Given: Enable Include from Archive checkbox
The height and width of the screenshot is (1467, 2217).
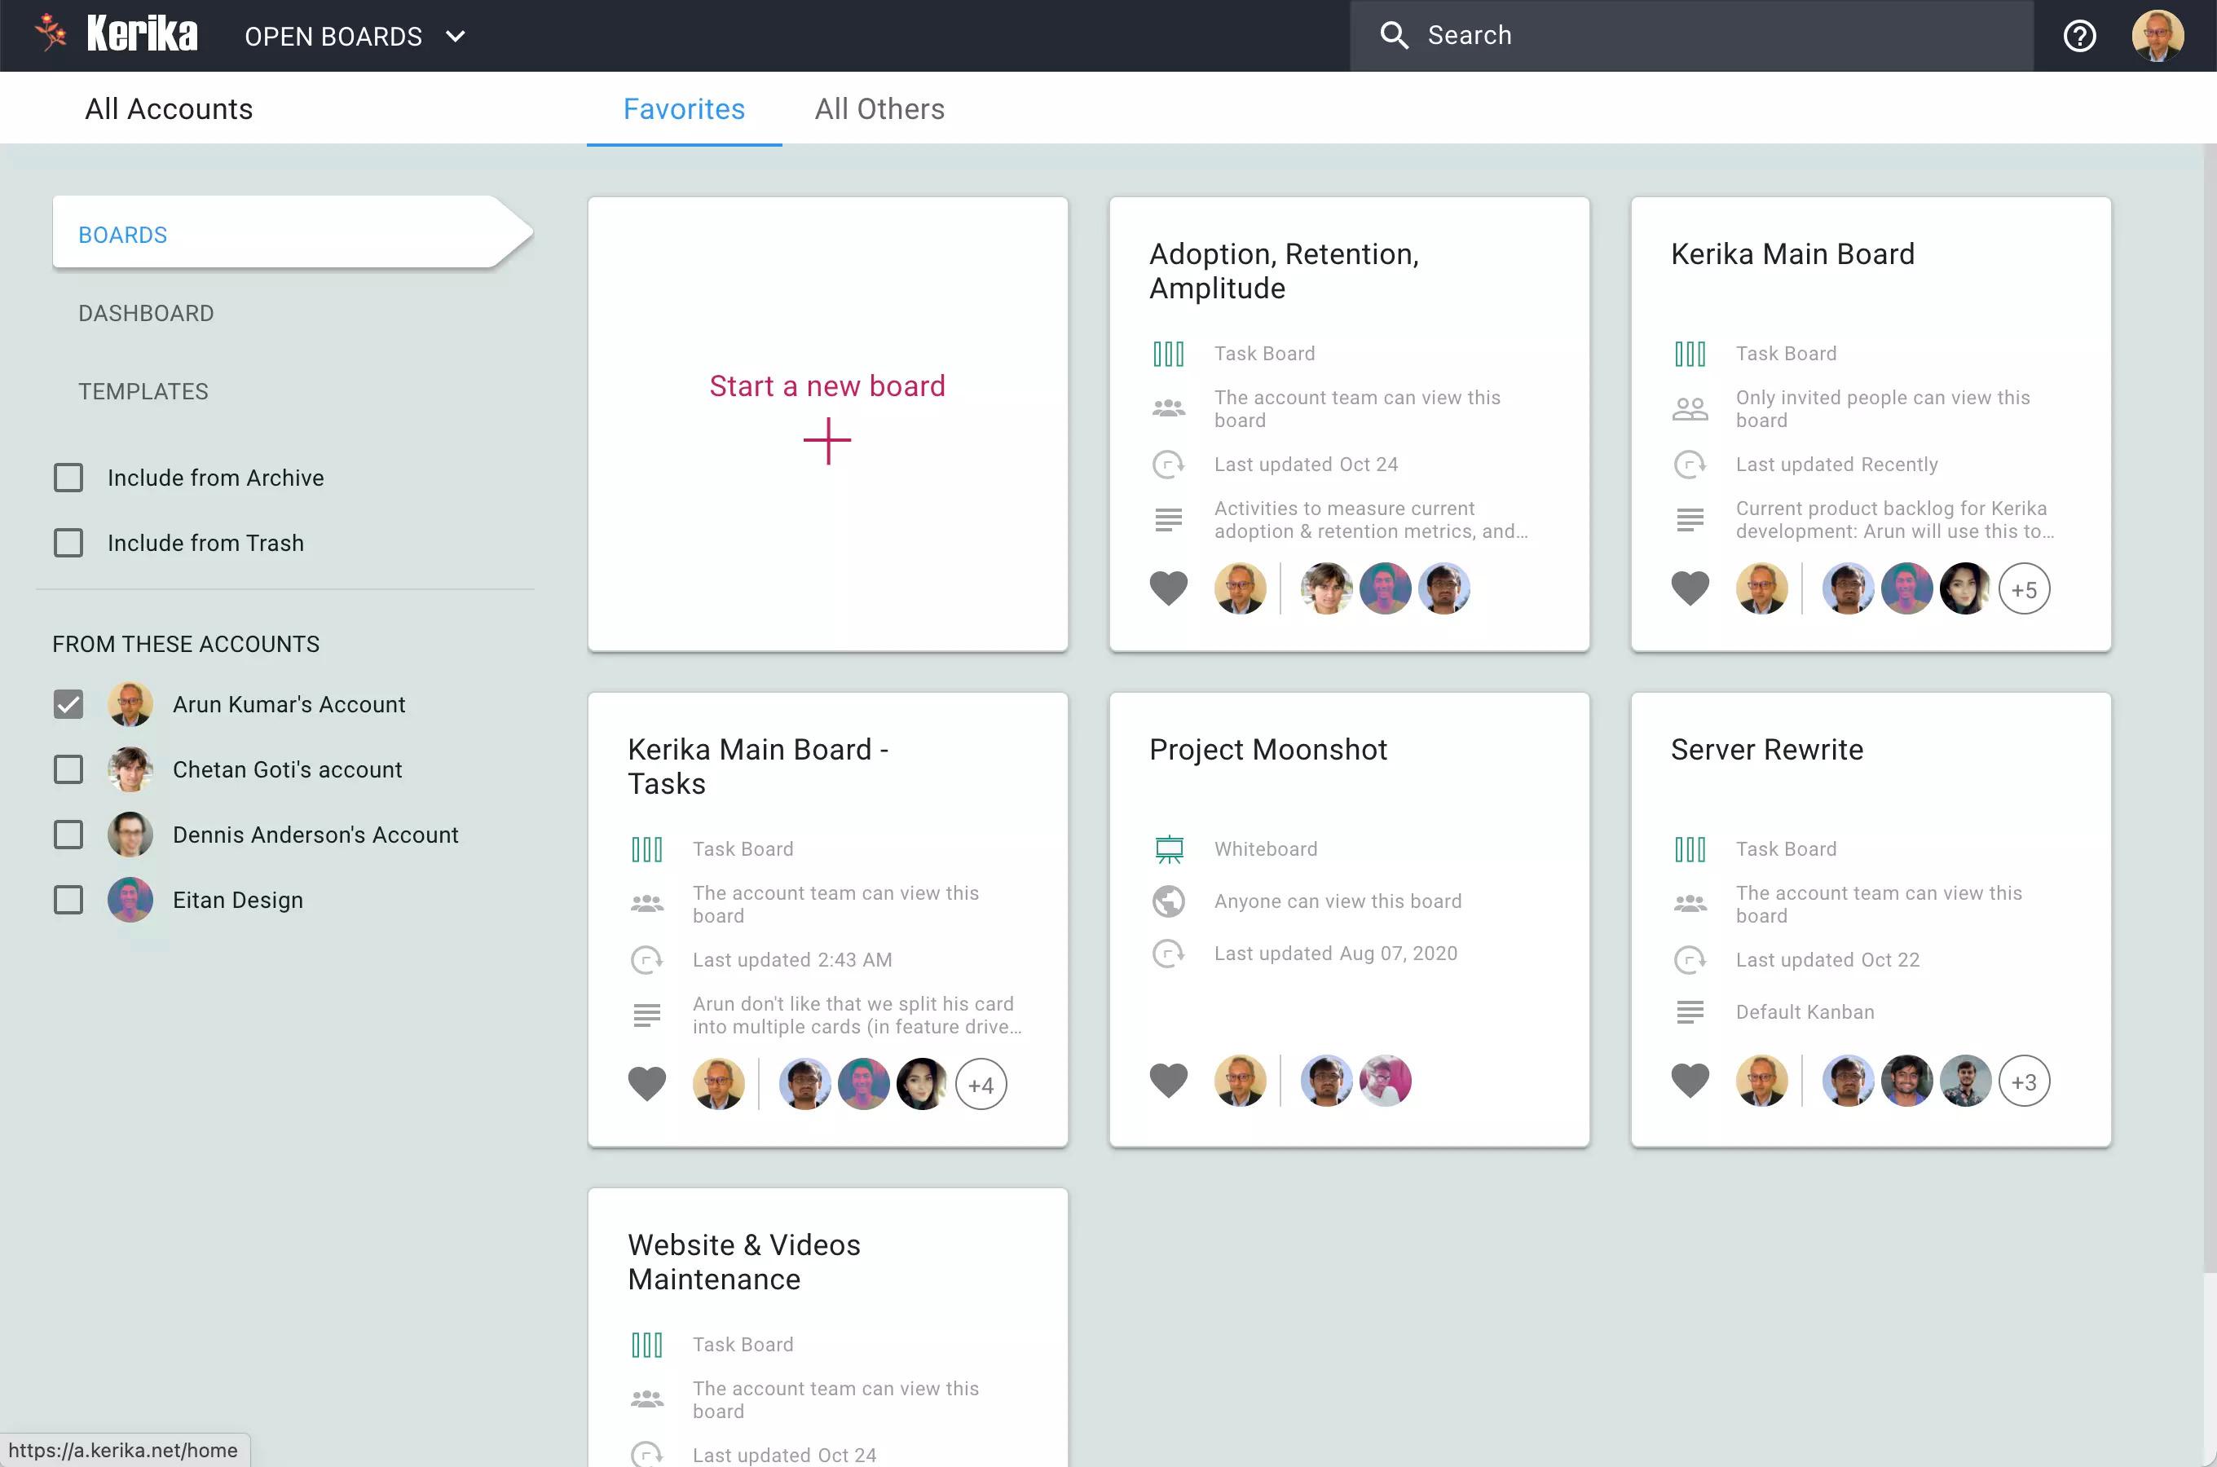Looking at the screenshot, I should [x=68, y=478].
